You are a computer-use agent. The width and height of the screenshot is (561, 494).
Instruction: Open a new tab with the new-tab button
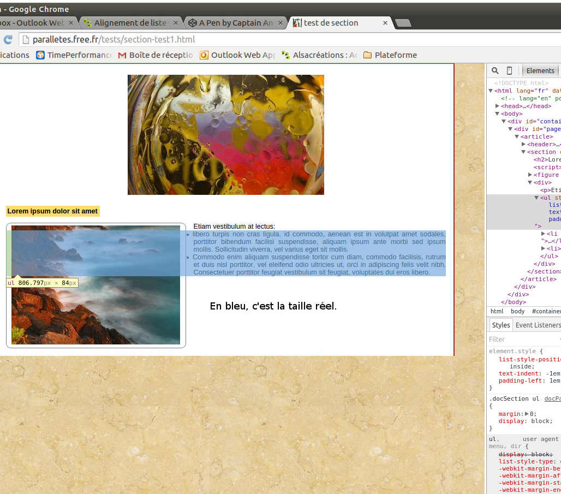point(404,23)
